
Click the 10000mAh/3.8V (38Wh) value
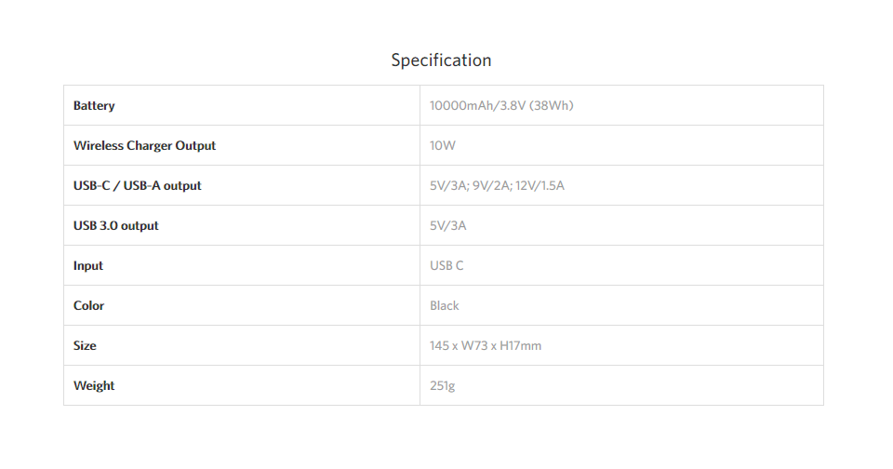[501, 105]
